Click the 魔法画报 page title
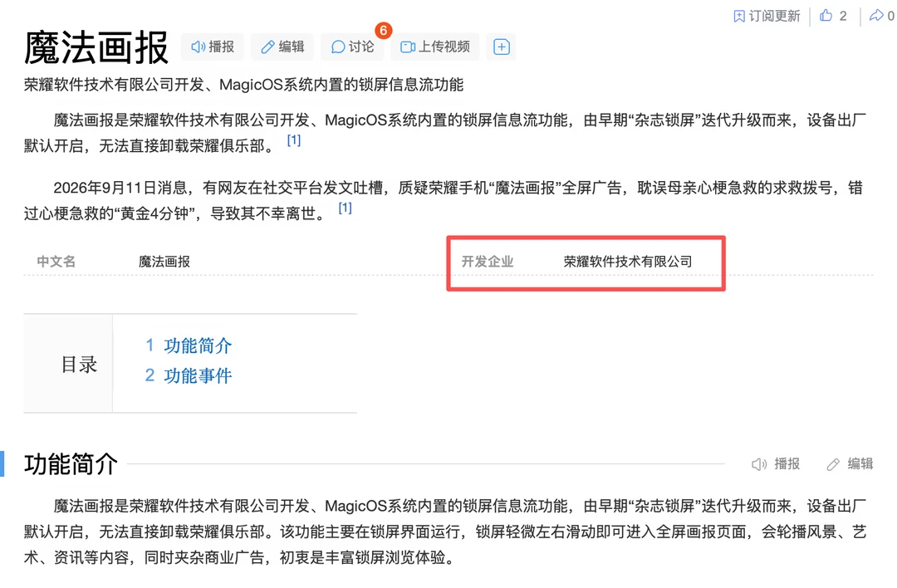Image resolution: width=897 pixels, height=588 pixels. click(x=96, y=48)
